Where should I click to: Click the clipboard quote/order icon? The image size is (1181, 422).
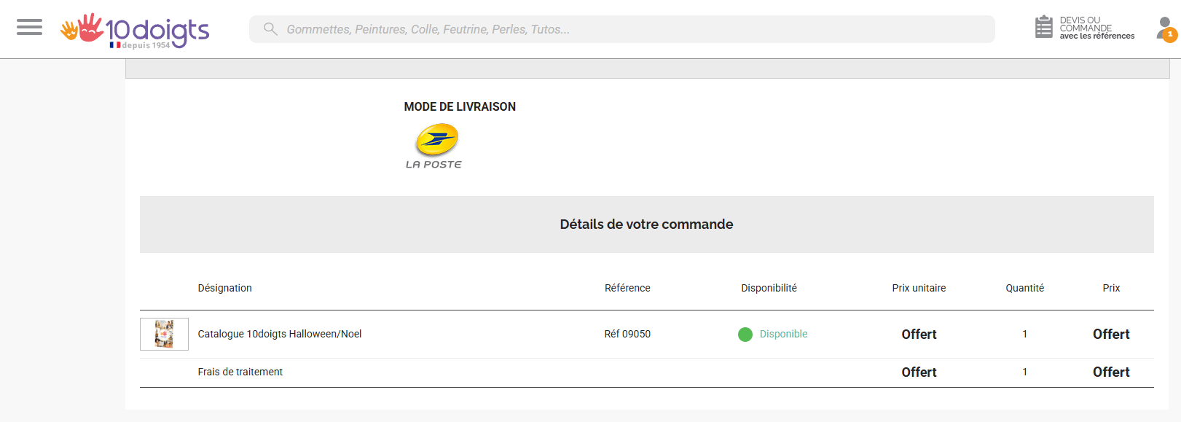click(x=1044, y=28)
